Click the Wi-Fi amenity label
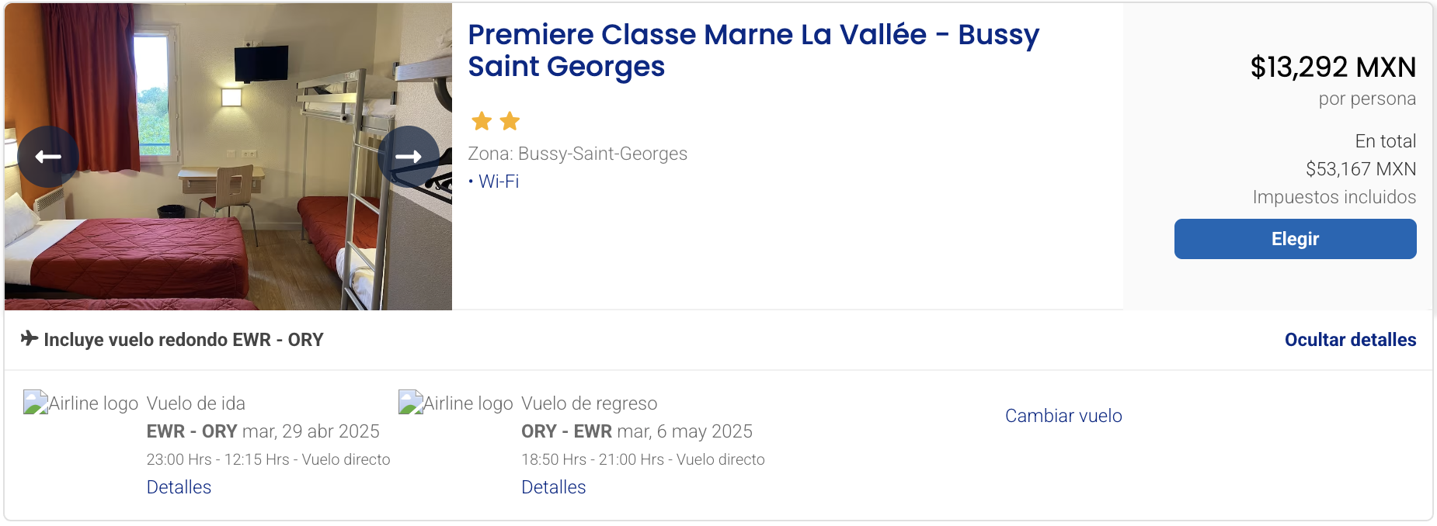The width and height of the screenshot is (1437, 526). (499, 182)
